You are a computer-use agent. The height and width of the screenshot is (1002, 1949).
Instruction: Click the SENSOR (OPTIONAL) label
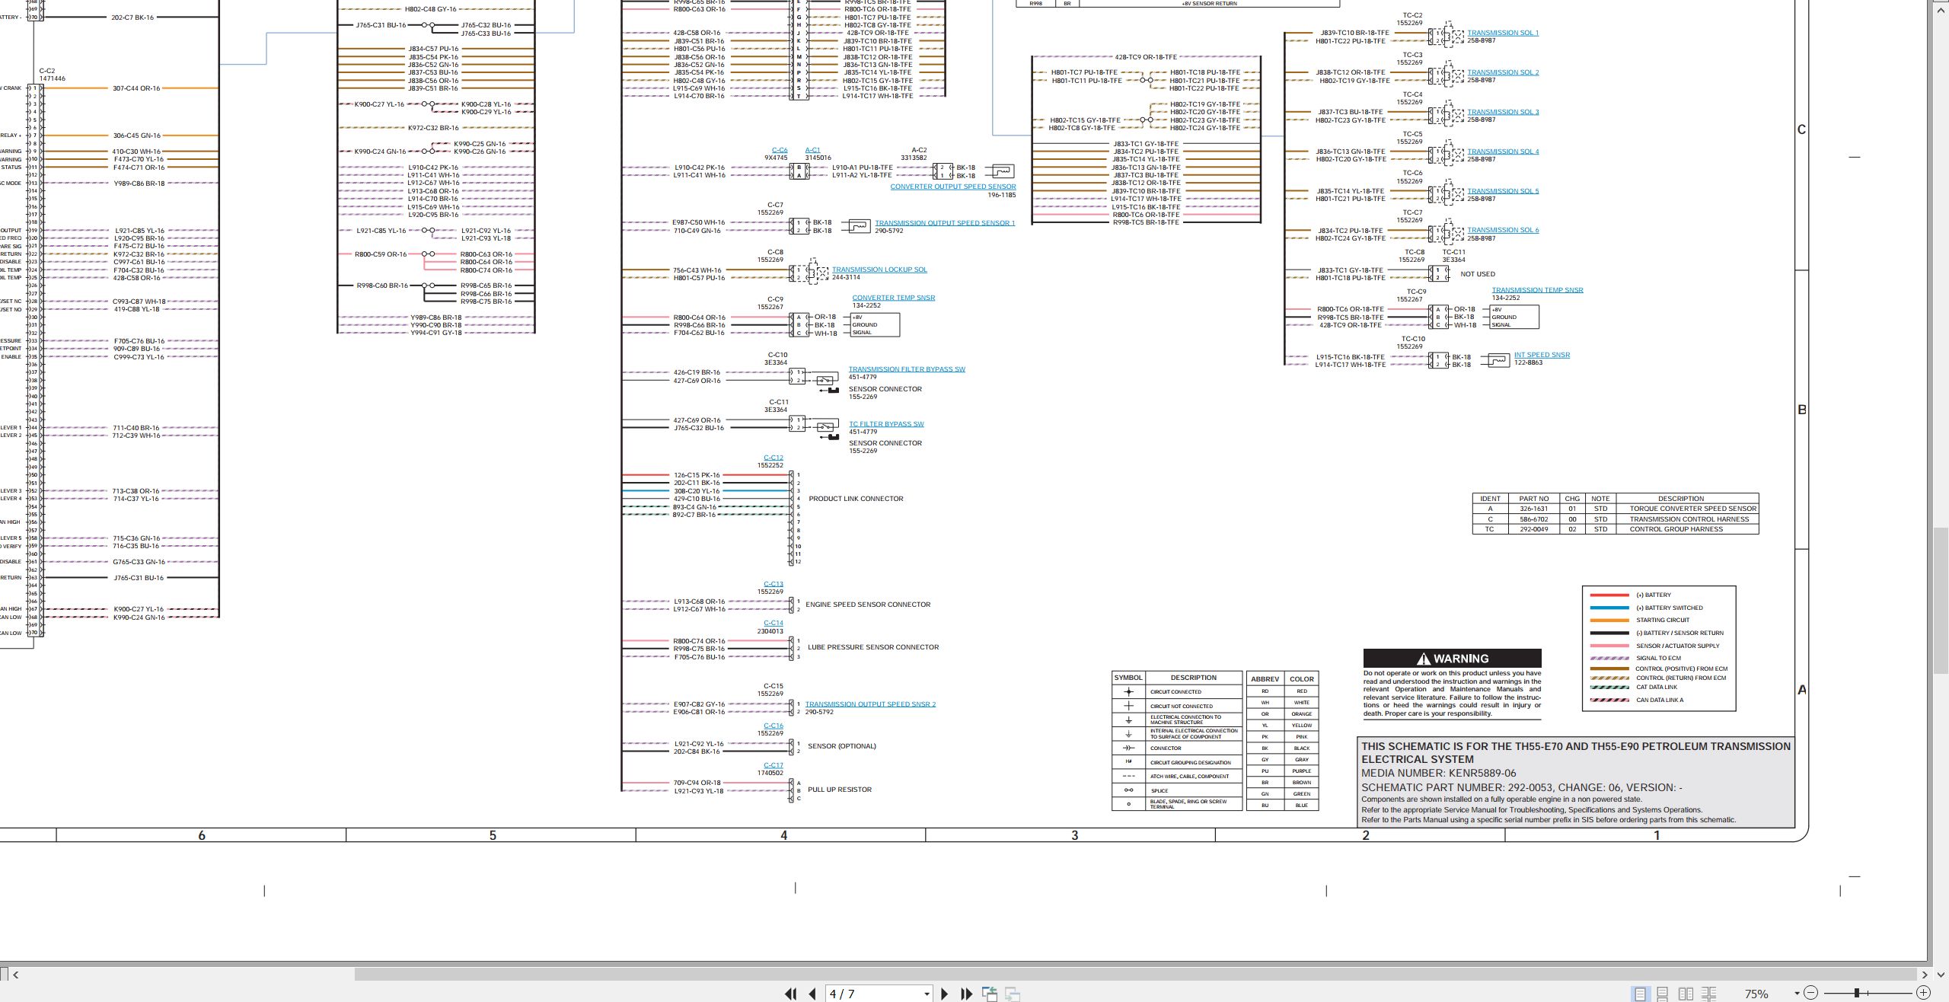(x=842, y=746)
